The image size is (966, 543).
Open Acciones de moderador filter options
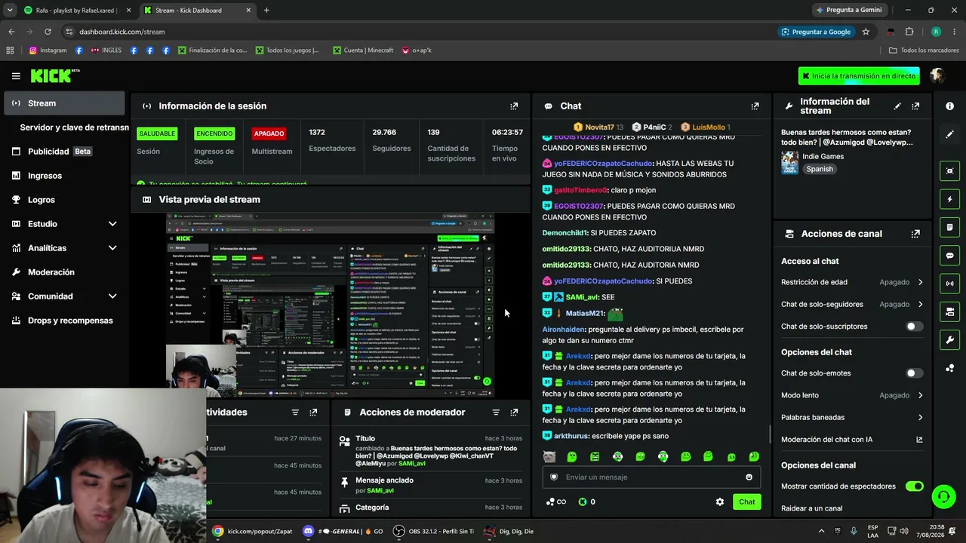point(496,413)
